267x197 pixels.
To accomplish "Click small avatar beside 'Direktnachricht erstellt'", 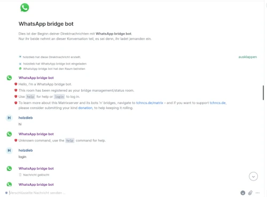I will [20, 57].
